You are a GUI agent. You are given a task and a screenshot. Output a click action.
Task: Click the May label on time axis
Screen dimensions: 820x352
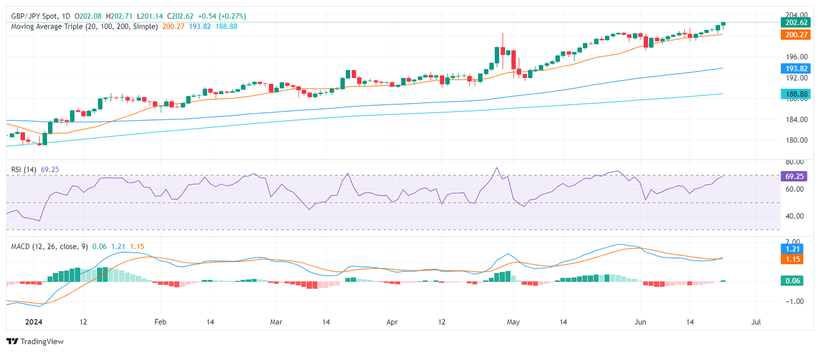[513, 323]
